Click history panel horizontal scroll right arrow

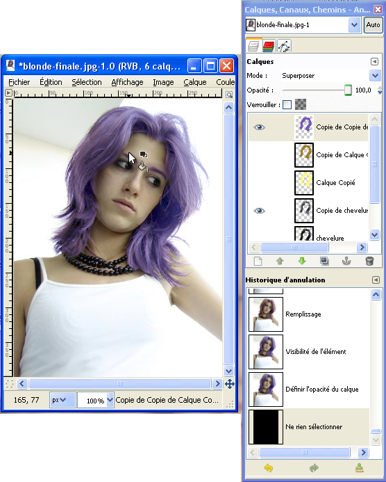(362, 453)
